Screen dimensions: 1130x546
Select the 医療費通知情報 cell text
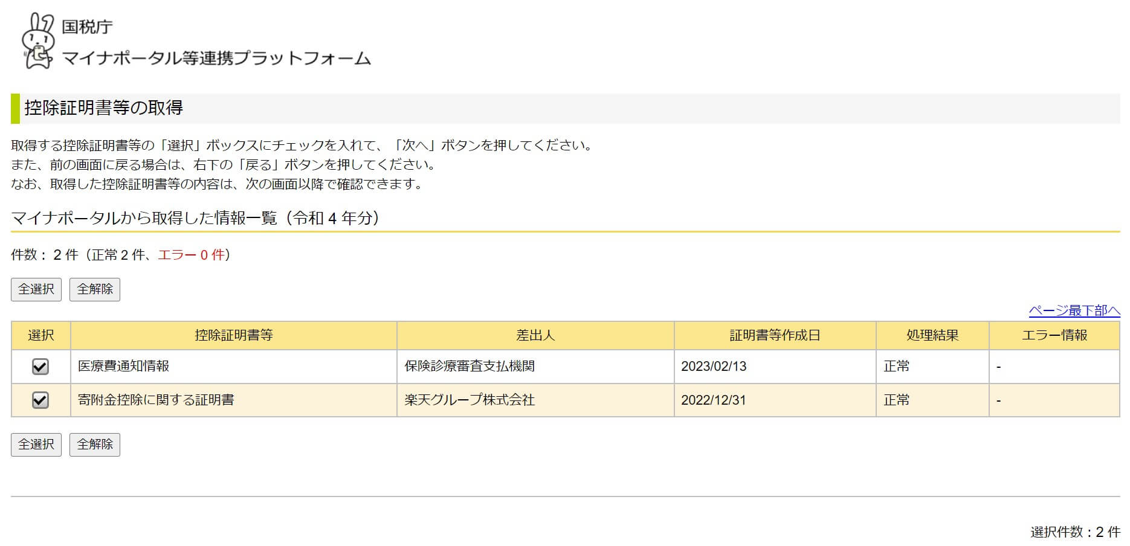[124, 366]
